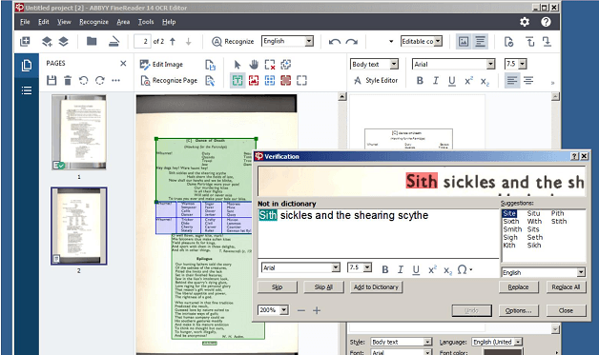Click the delete area tool icon
The image size is (599, 355).
270,65
